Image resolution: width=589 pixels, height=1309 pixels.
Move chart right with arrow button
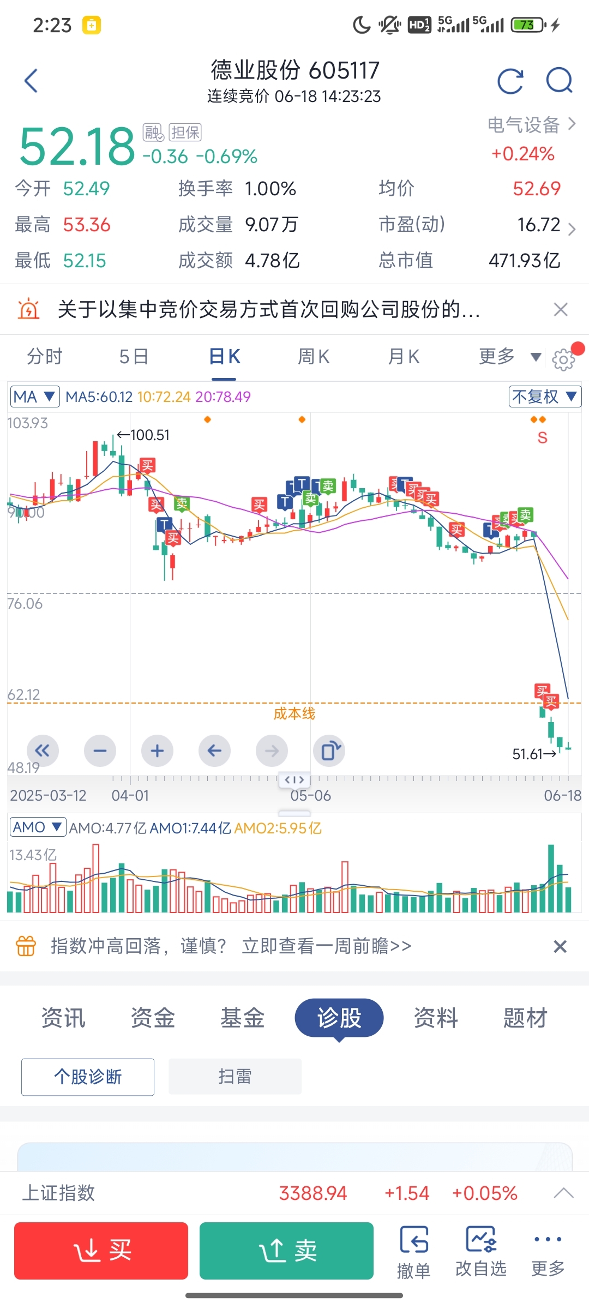272,750
